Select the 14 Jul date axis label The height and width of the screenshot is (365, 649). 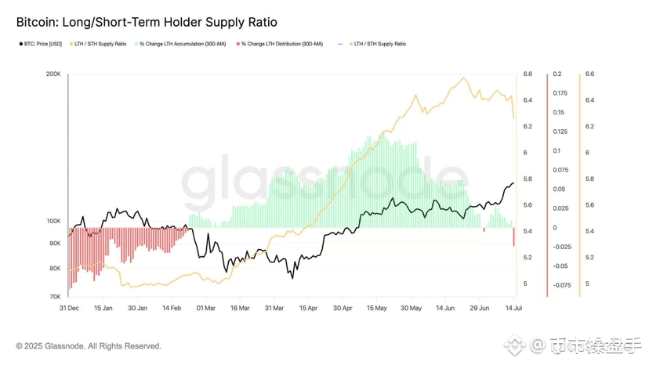tap(513, 309)
